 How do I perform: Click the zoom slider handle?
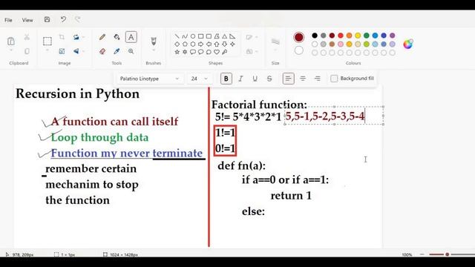pyautogui.click(x=447, y=254)
